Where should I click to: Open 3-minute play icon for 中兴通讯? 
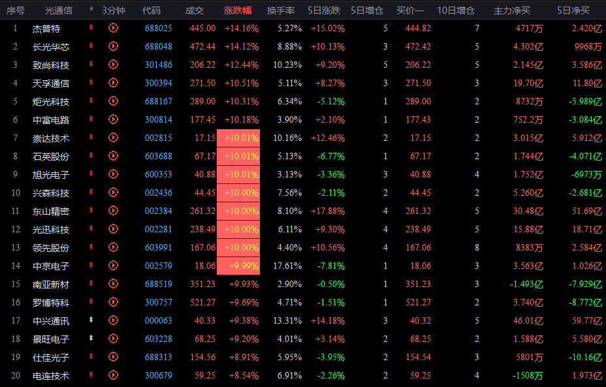[113, 320]
